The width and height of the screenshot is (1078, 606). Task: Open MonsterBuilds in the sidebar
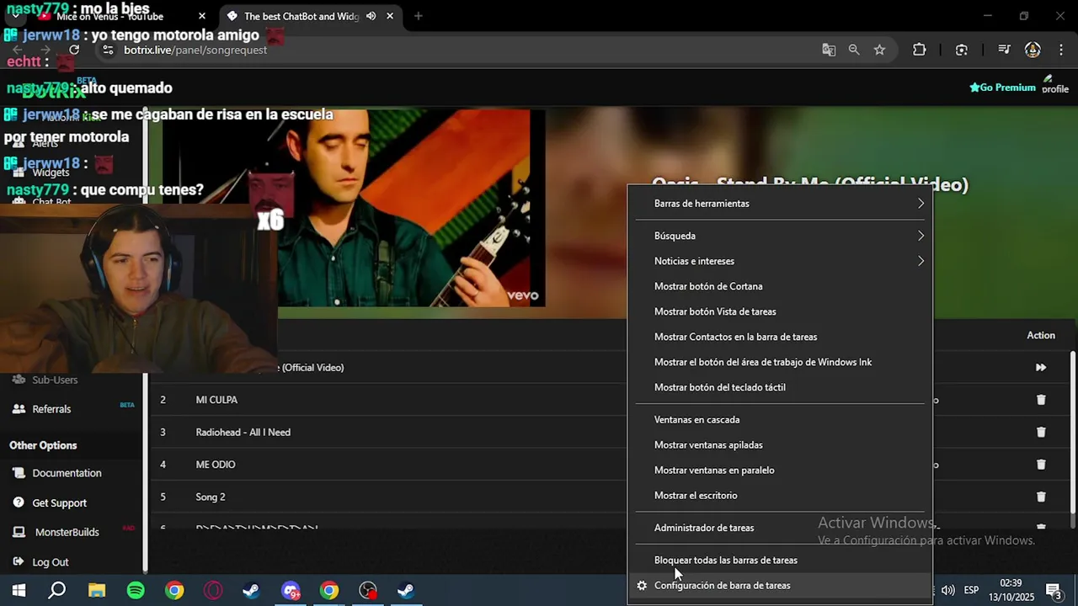67,532
